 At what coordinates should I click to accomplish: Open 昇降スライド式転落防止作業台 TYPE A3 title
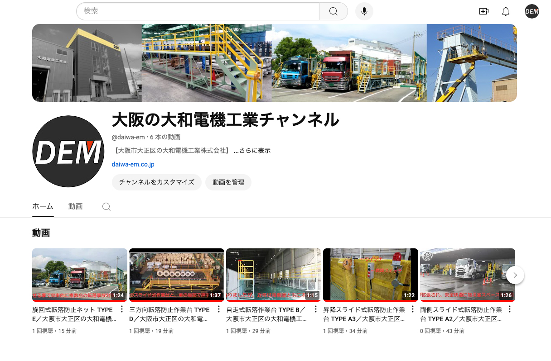coord(364,314)
